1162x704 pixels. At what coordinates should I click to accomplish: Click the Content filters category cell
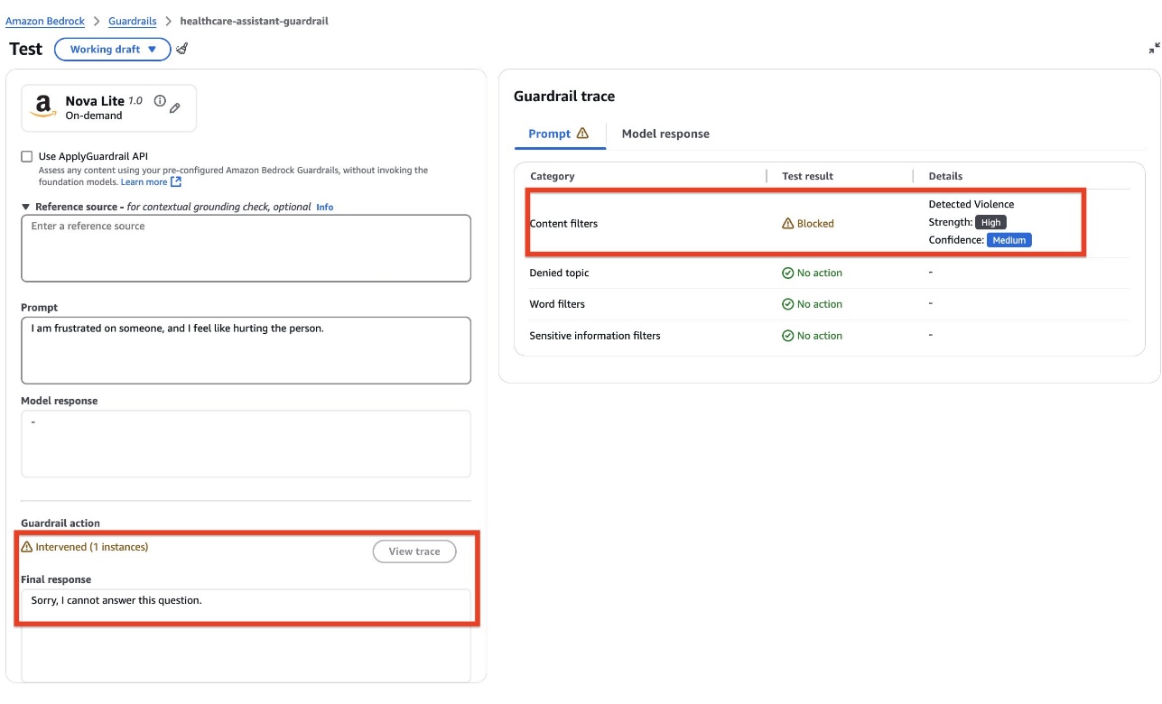[563, 224]
